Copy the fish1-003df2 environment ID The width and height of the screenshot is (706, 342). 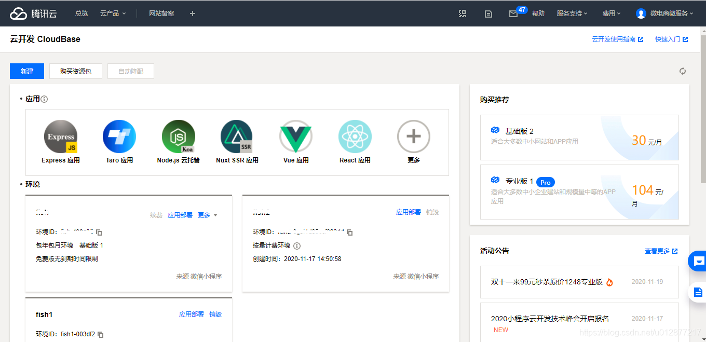[101, 335]
